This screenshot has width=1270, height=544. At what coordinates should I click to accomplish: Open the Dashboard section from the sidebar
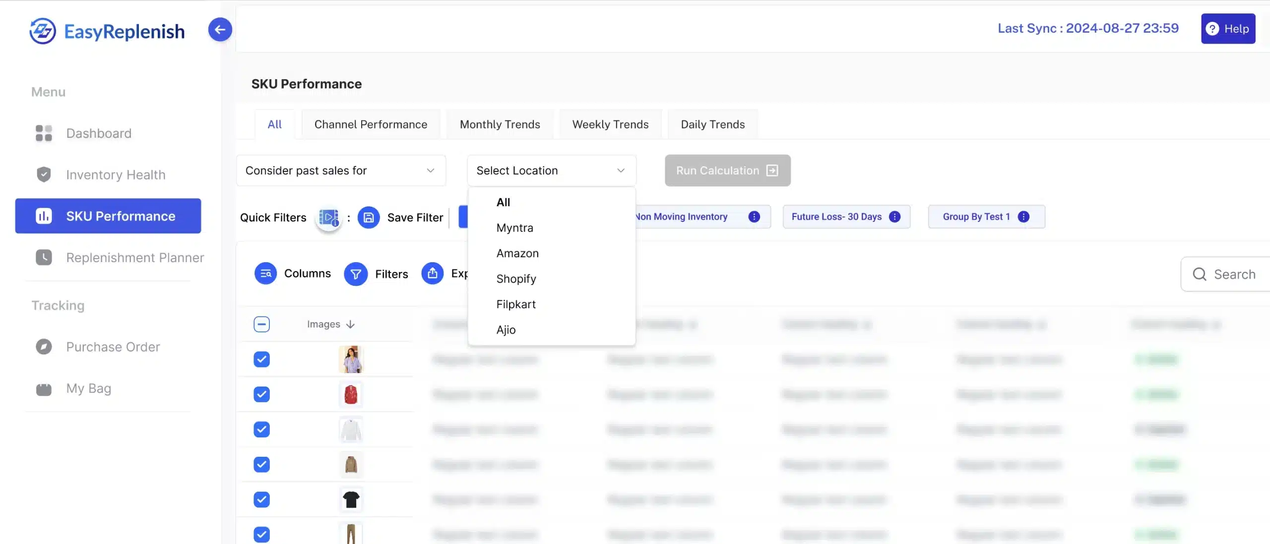click(99, 133)
